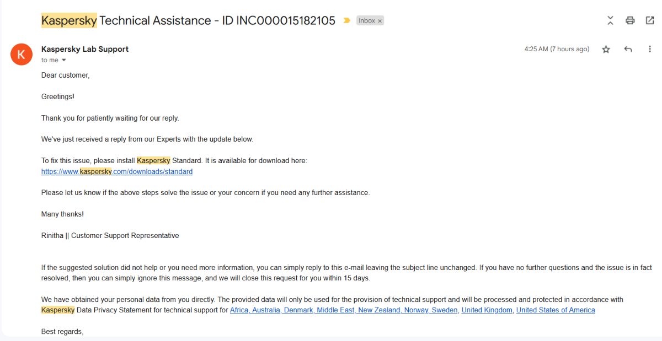Open the United Kingdom privacy statement
The height and width of the screenshot is (341, 662).
click(487, 310)
